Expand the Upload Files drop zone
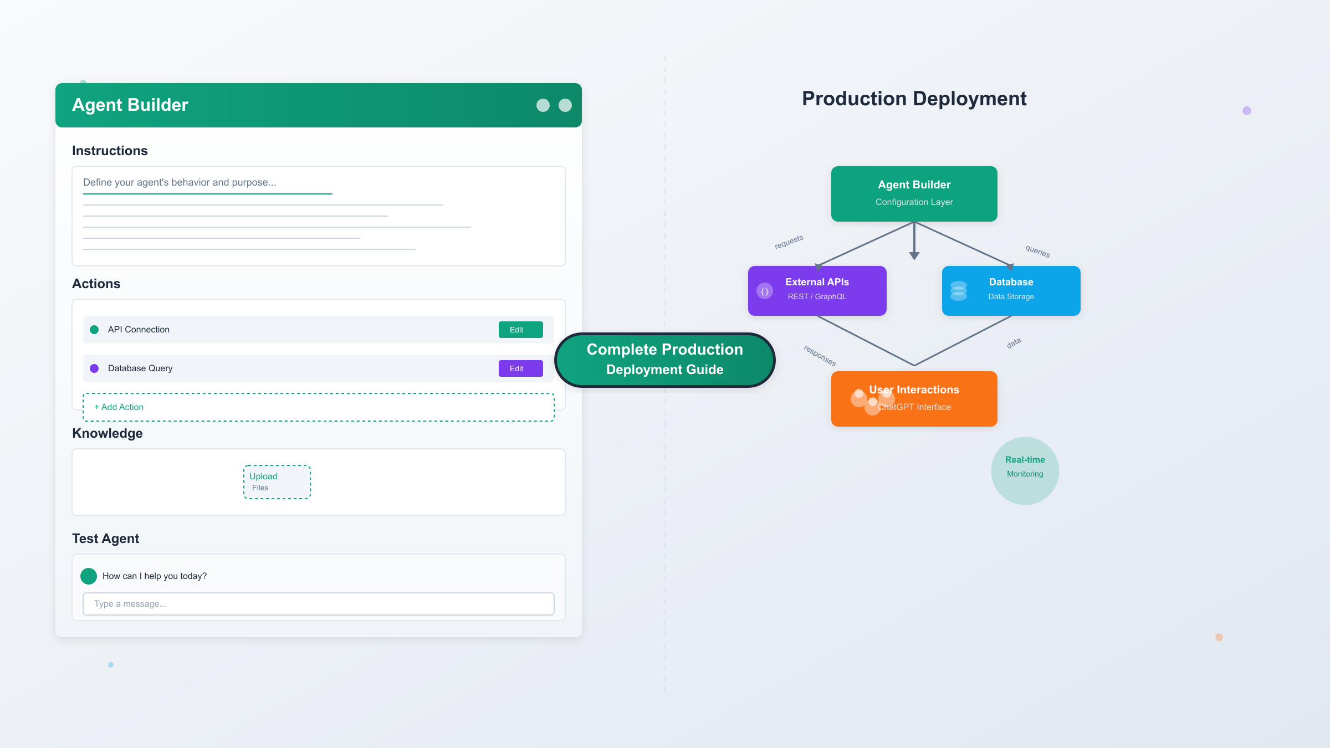The height and width of the screenshot is (748, 1330). (x=277, y=481)
